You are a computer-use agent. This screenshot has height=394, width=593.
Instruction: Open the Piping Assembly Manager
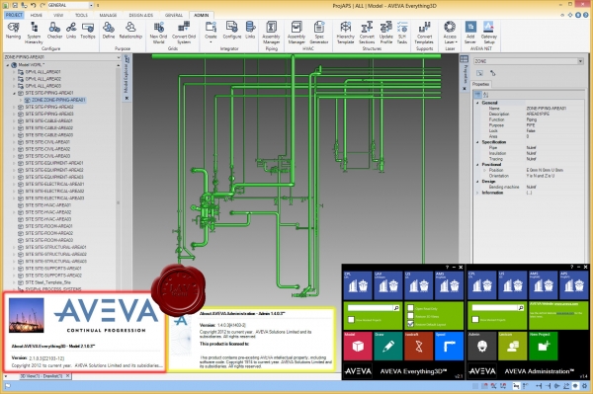271,33
